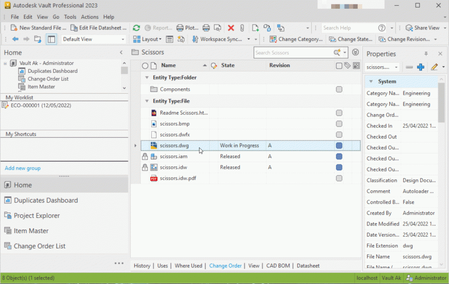Image resolution: width=449 pixels, height=284 pixels.
Task: Click Share View button
Action: click(423, 28)
